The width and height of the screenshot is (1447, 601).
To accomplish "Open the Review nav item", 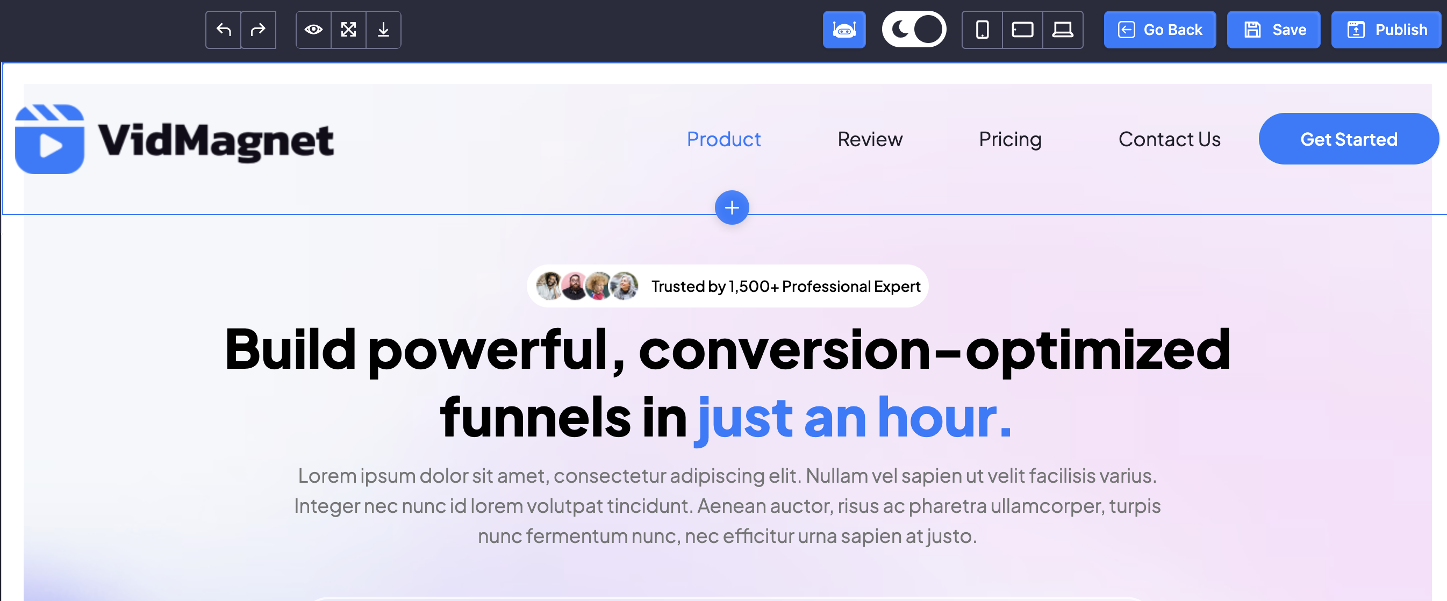I will (870, 139).
